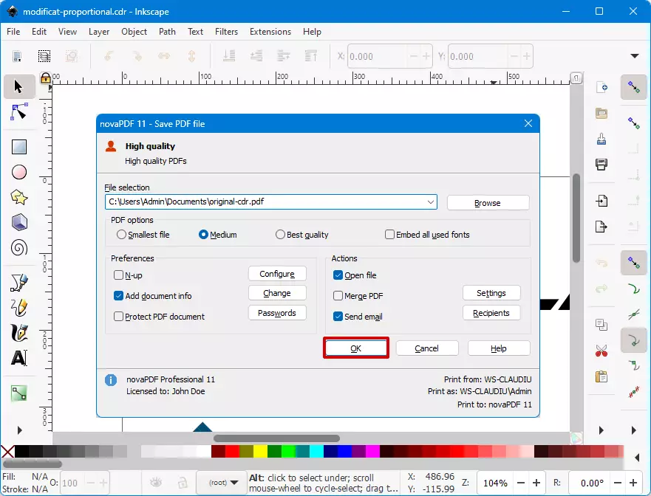The image size is (651, 496).
Task: Click the zoom percentage field
Action: 495,483
